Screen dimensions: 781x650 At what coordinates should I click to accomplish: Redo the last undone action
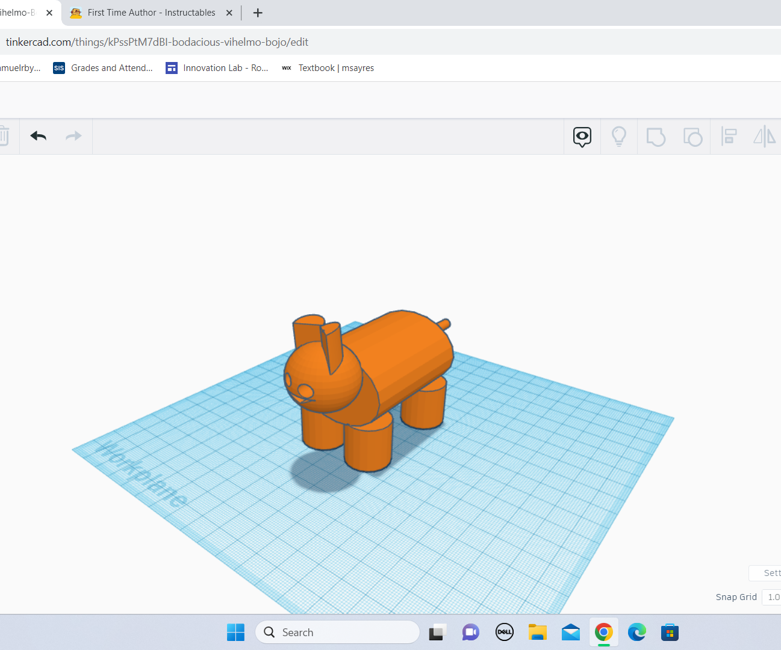click(73, 136)
